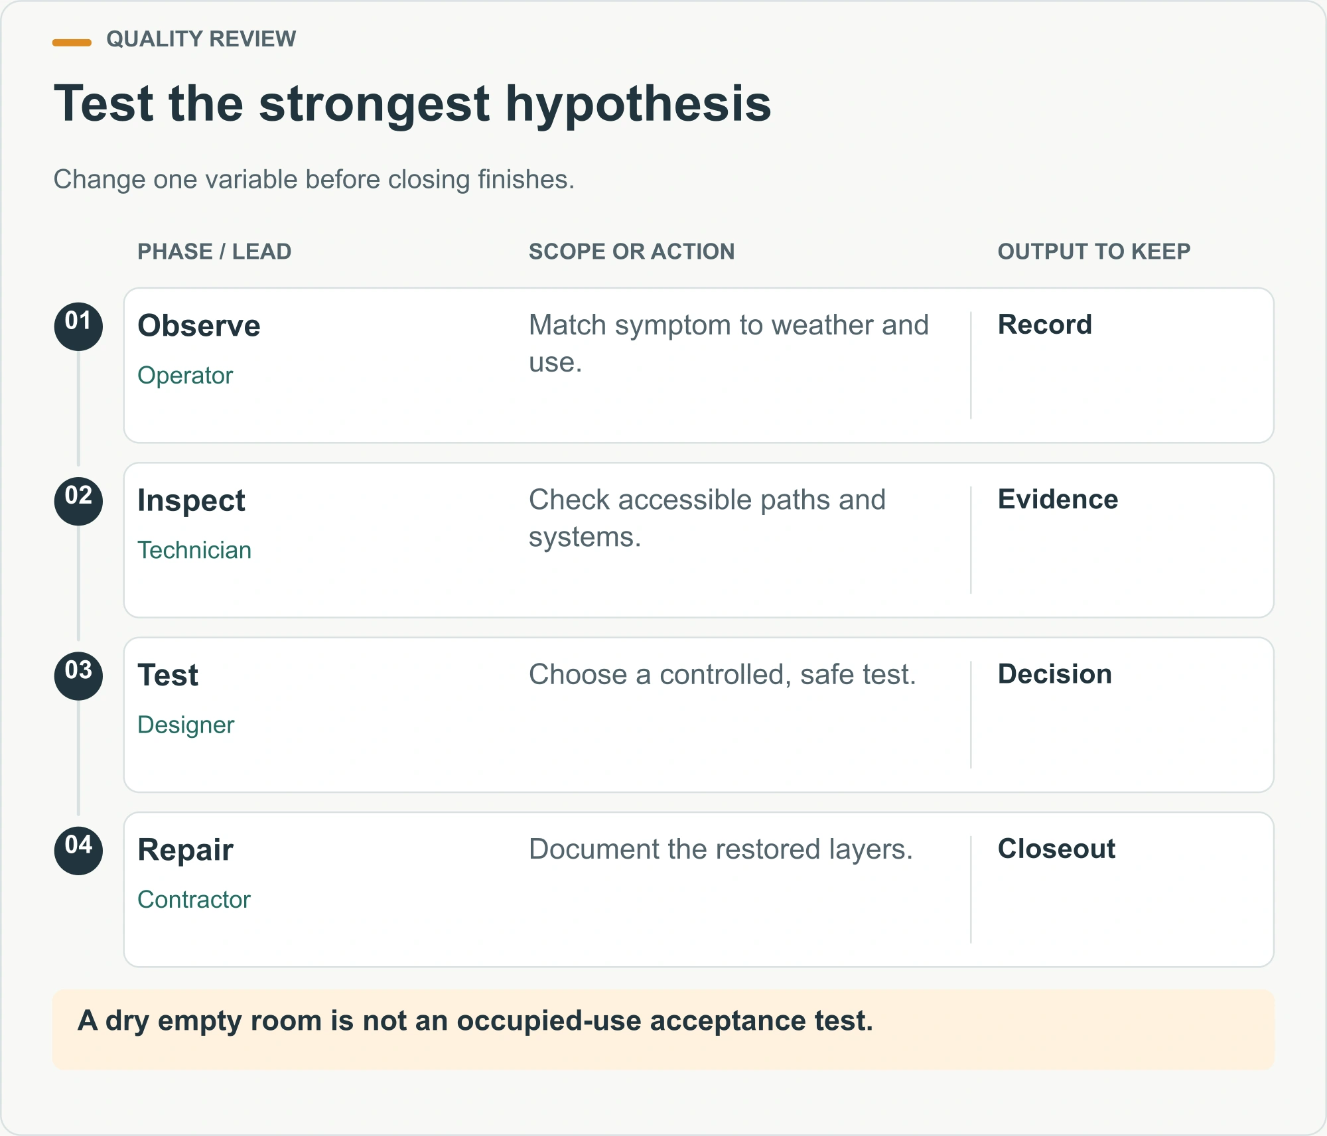Click the Contractor lead label
1327x1136 pixels.
pyautogui.click(x=194, y=900)
